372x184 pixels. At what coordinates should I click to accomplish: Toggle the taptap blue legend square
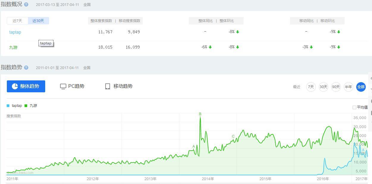coord(8,106)
